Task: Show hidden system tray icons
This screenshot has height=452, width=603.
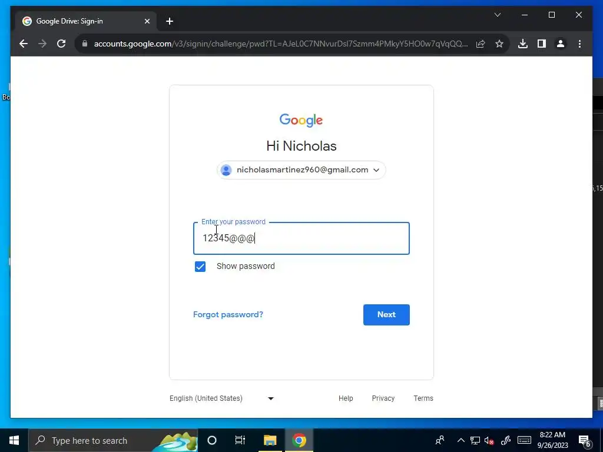Action: pos(460,440)
